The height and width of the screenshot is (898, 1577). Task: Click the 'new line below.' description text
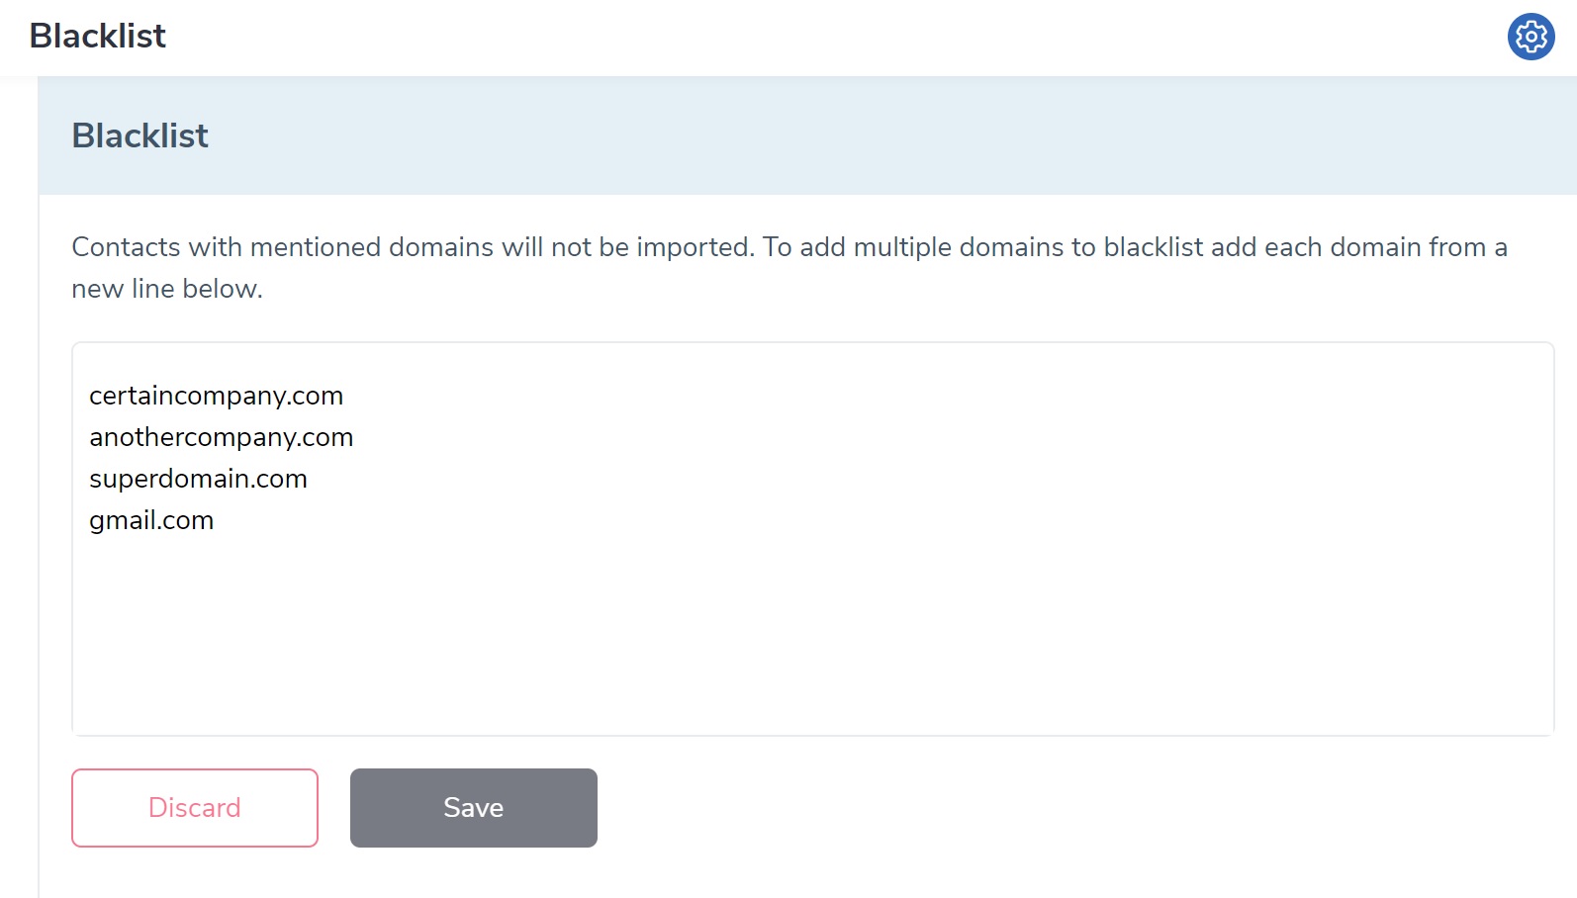click(167, 289)
